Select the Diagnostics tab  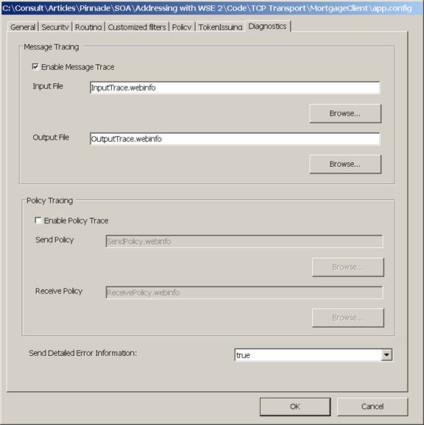pyautogui.click(x=268, y=26)
